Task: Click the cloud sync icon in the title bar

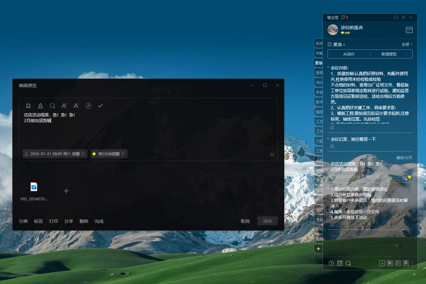Action: pyautogui.click(x=396, y=17)
